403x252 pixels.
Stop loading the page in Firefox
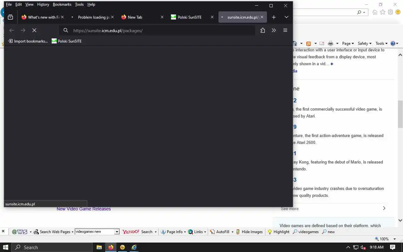[34, 30]
